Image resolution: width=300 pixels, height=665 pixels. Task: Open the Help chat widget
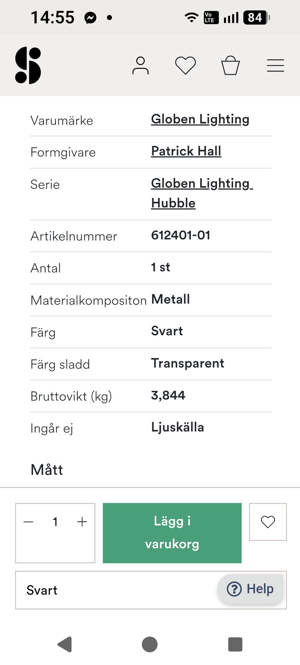(x=250, y=589)
